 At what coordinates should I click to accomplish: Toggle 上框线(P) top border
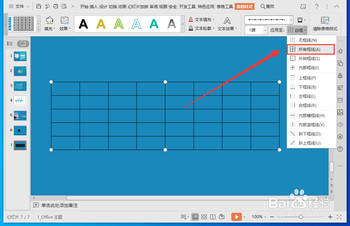point(311,78)
